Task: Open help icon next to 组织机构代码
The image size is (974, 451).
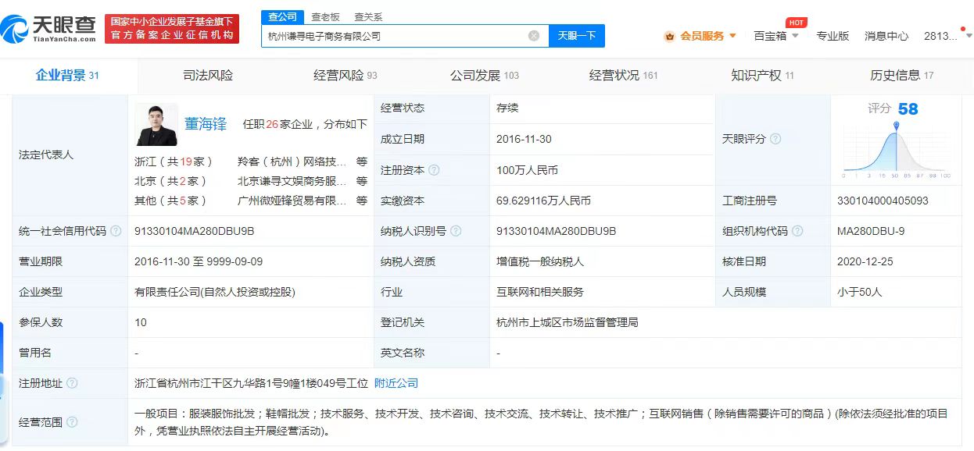Action: point(797,231)
